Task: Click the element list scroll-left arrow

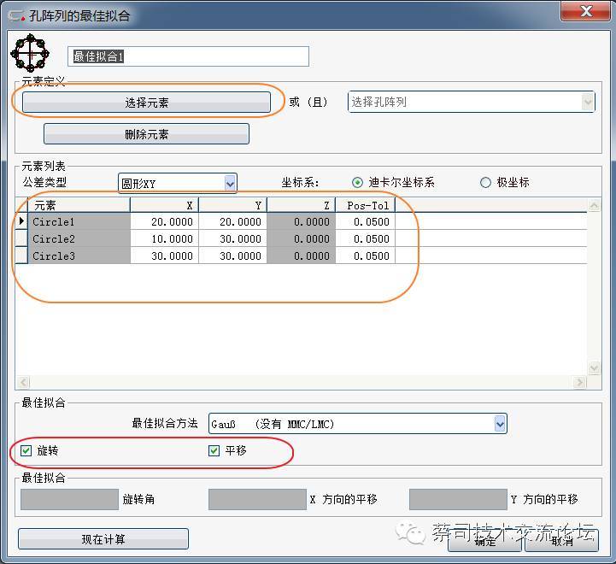Action: [x=23, y=382]
